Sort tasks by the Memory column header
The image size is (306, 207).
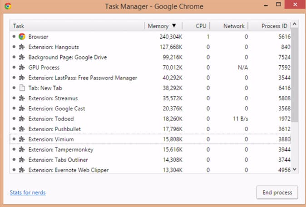click(162, 26)
